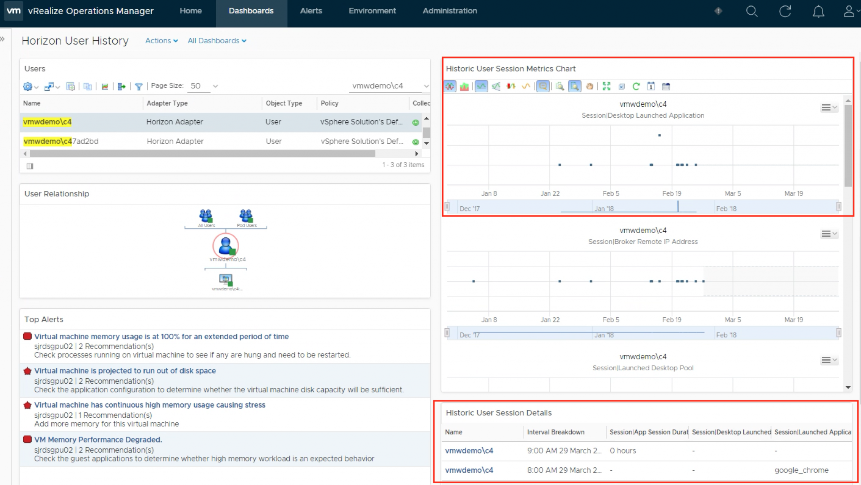Click the vmwdemo\c4 link in Session Details
The height and width of the screenshot is (485, 861).
coord(469,450)
